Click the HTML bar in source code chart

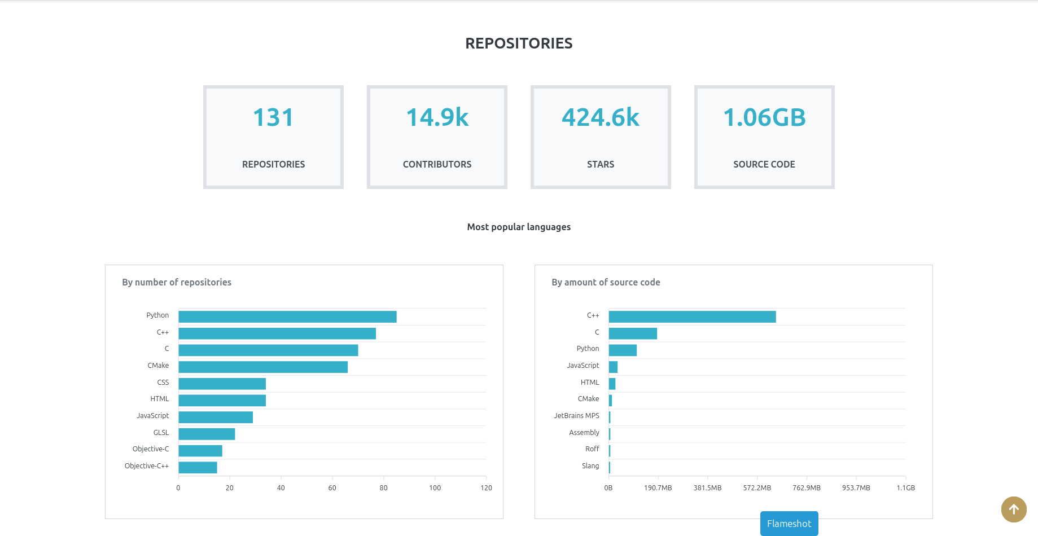(x=612, y=384)
